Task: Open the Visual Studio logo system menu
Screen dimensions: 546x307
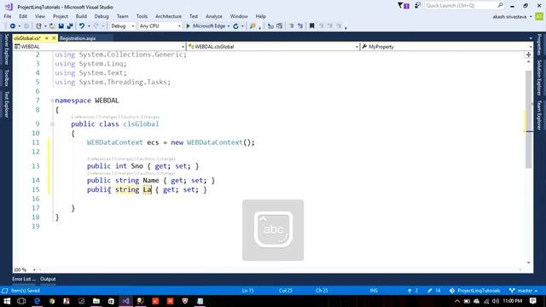Action: [x=9, y=7]
